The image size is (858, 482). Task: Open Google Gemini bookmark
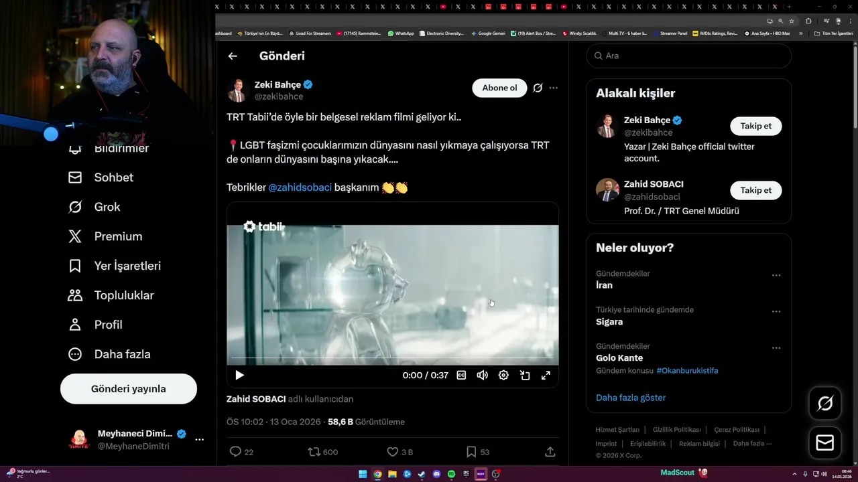click(488, 33)
